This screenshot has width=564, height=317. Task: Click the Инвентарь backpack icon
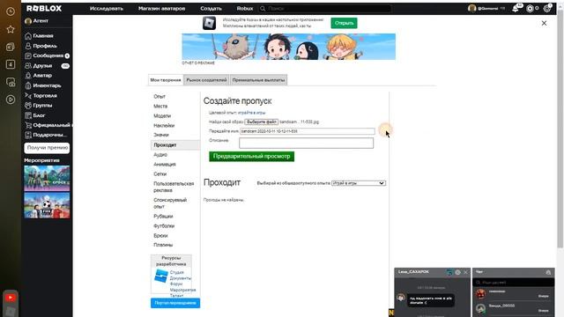(x=28, y=85)
